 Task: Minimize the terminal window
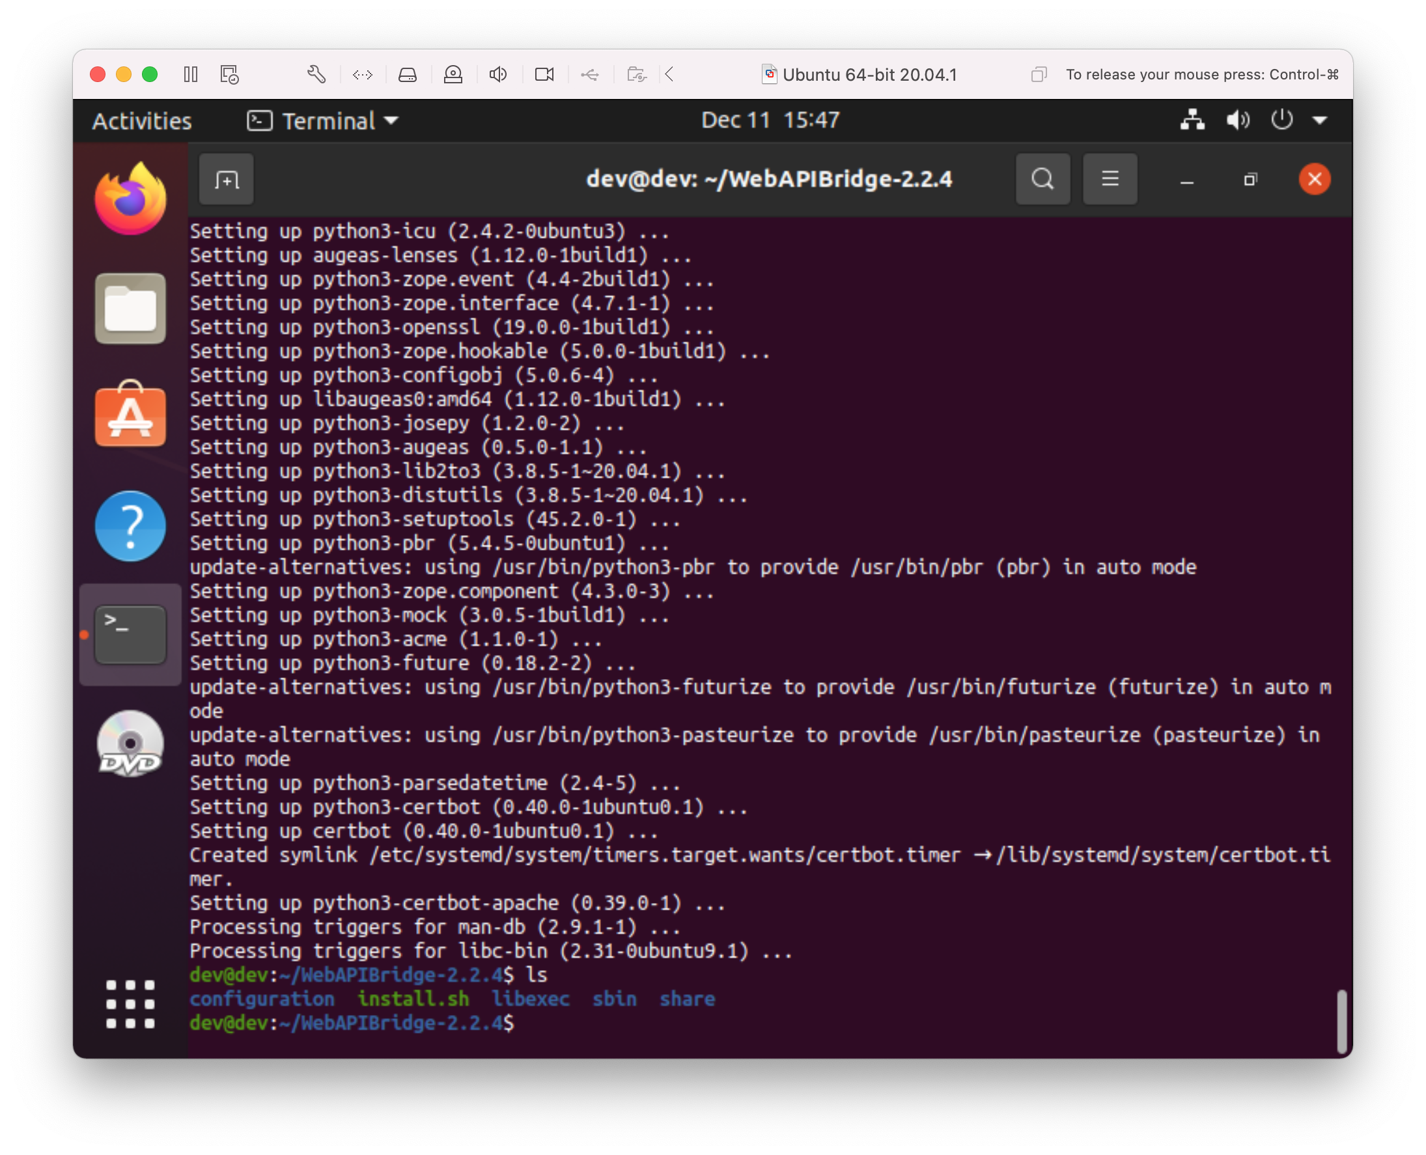(1186, 180)
